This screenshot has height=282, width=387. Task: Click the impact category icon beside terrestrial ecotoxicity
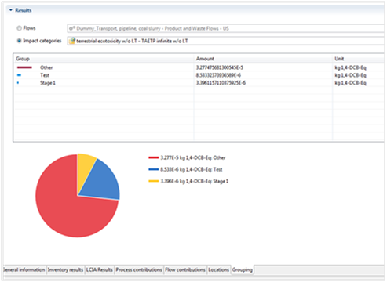72,41
